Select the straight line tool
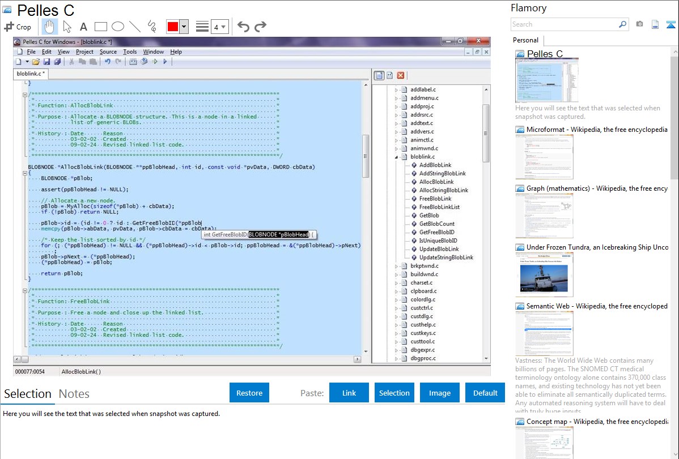Image resolution: width=679 pixels, height=459 pixels. (135, 27)
